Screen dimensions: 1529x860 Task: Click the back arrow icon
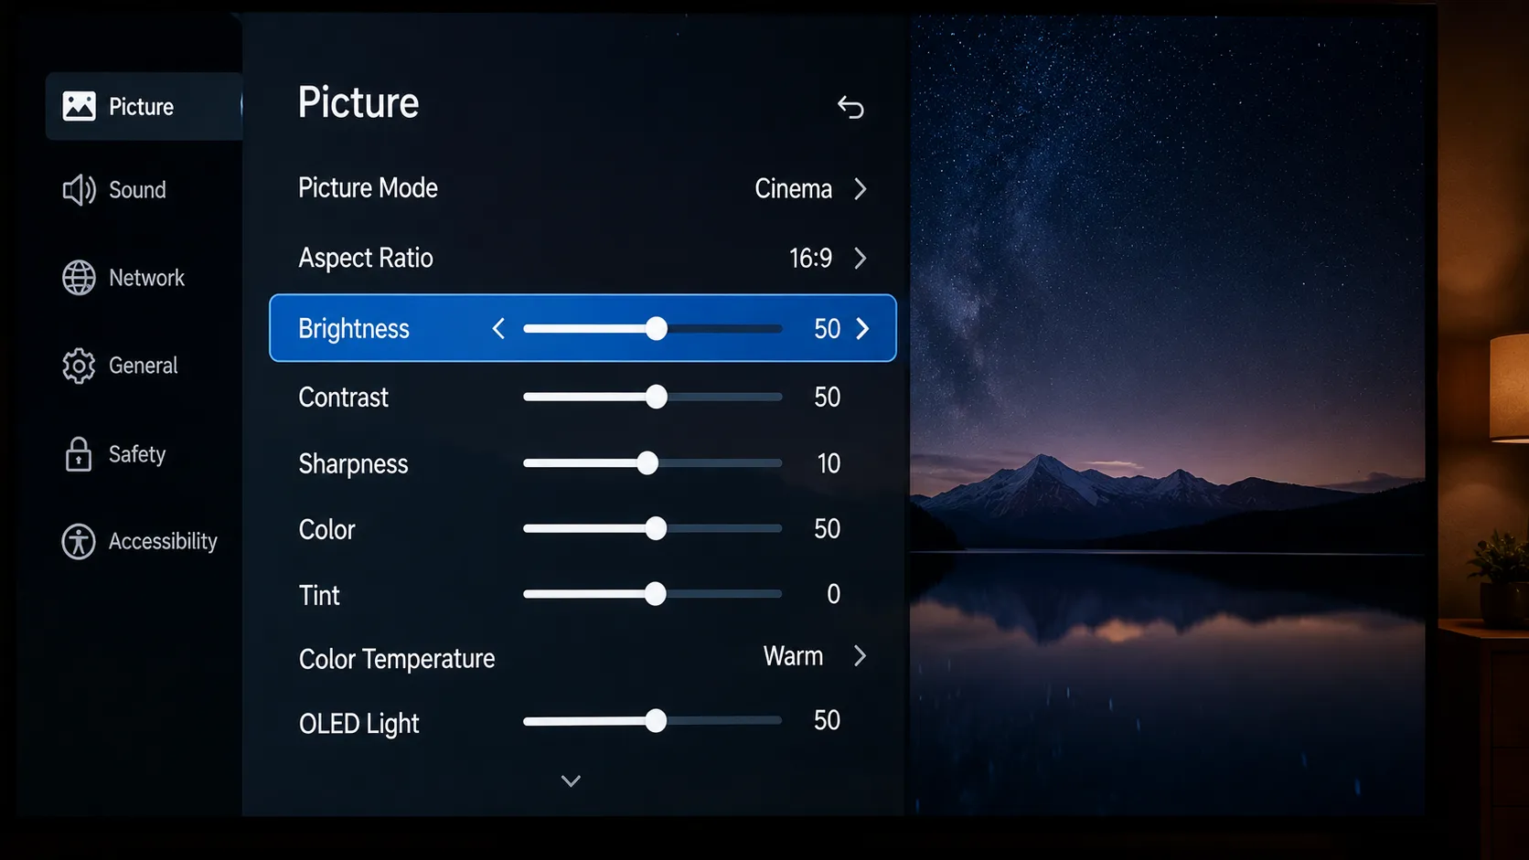click(x=850, y=107)
